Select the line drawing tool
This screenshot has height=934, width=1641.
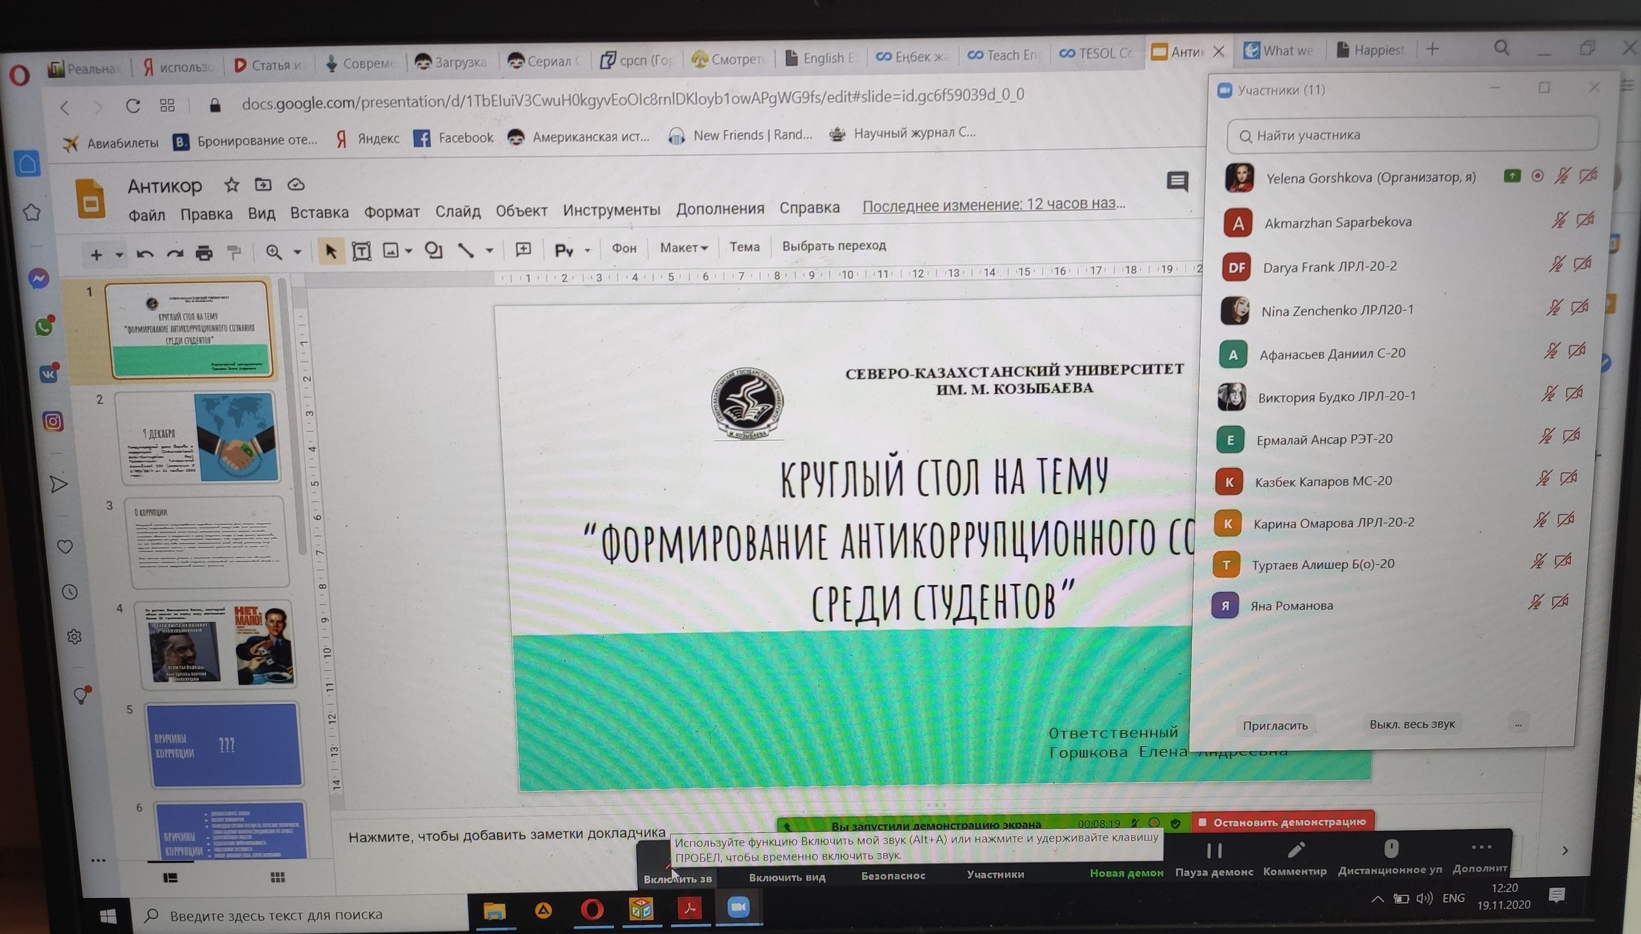pyautogui.click(x=466, y=250)
